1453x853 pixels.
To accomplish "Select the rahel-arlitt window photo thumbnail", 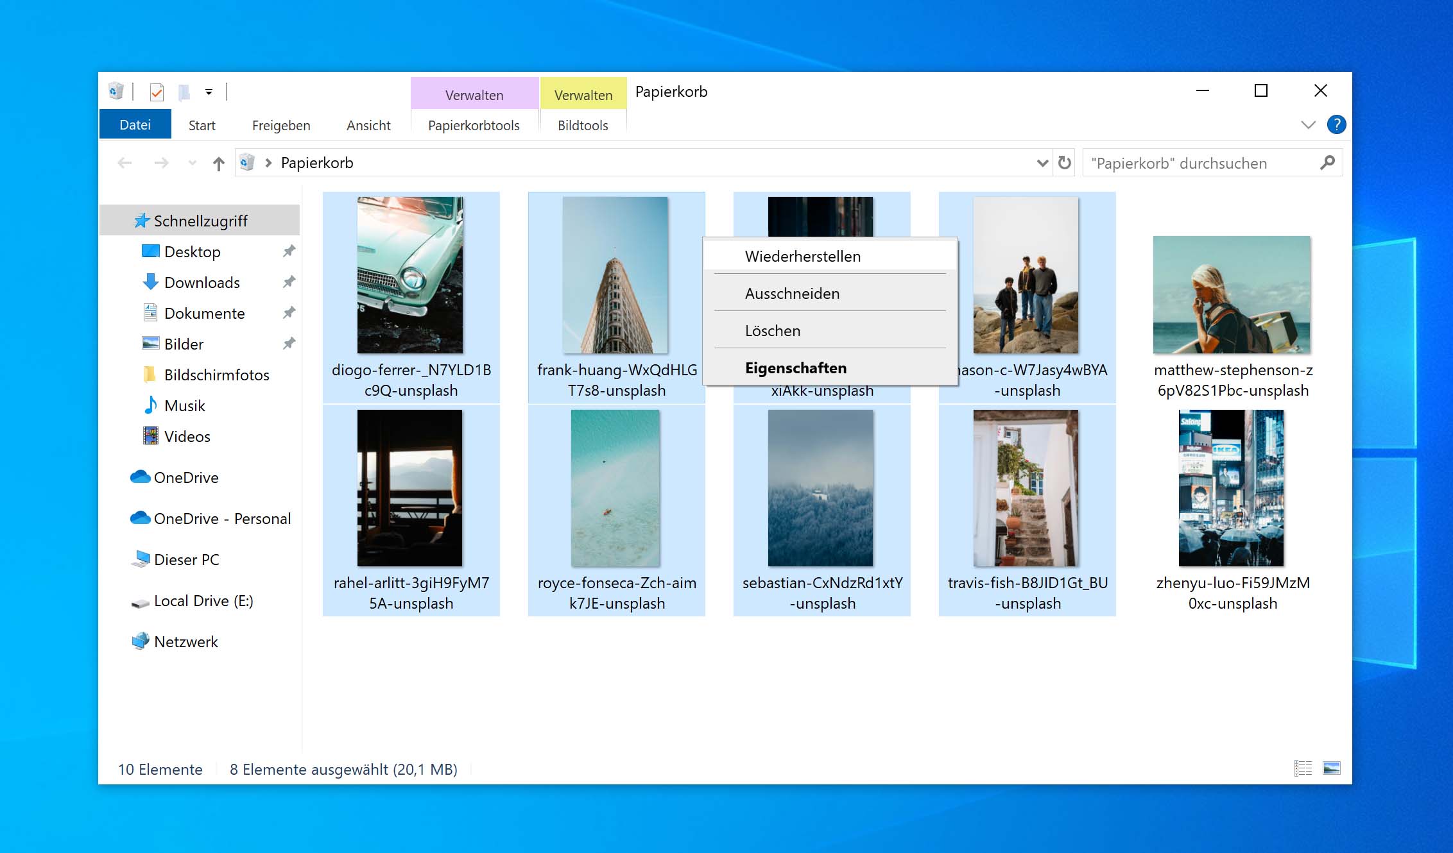I will (x=410, y=488).
